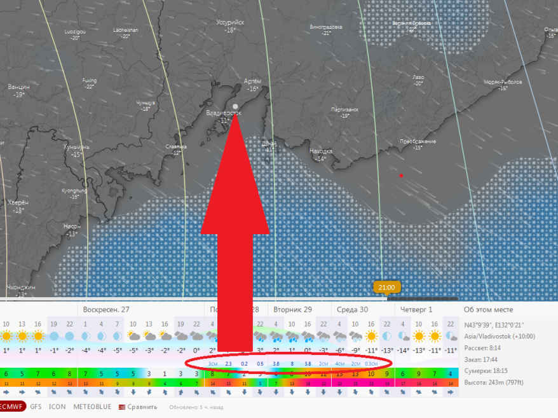Click the snow cloud icon at 4:00 Среда
The image size is (558, 418).
pos(340,335)
